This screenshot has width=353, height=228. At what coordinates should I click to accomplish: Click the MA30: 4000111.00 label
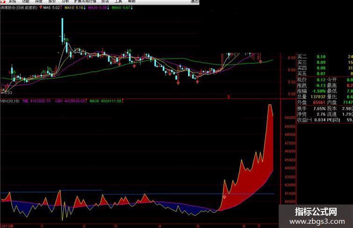point(105,101)
